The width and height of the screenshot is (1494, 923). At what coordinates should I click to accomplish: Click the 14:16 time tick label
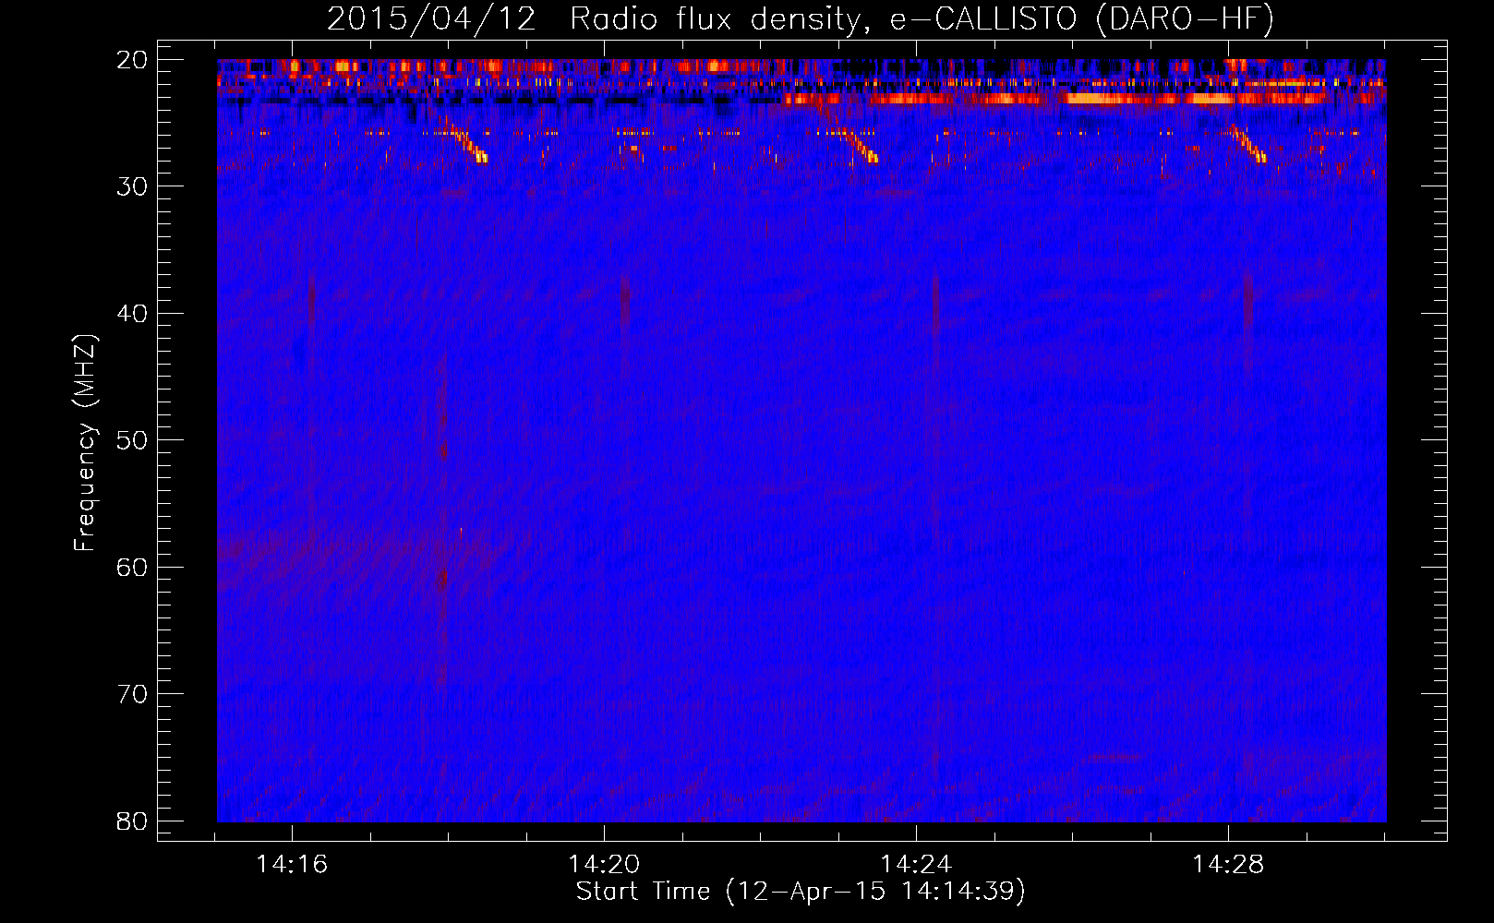pyautogui.click(x=292, y=865)
